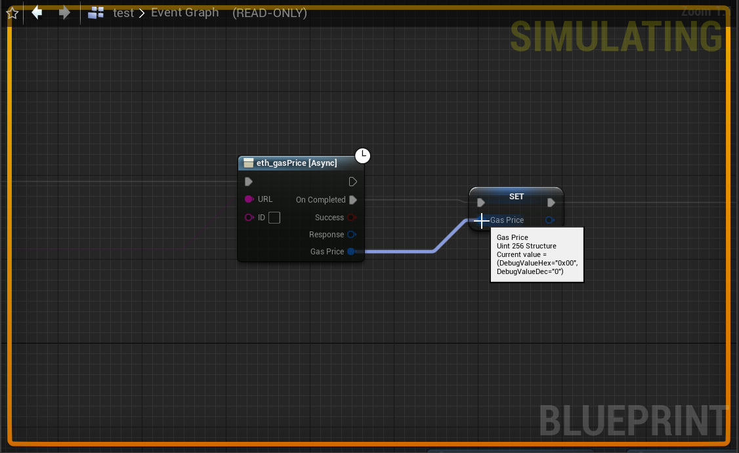Click the ID value box
Screen dimensions: 739x453
coord(274,218)
